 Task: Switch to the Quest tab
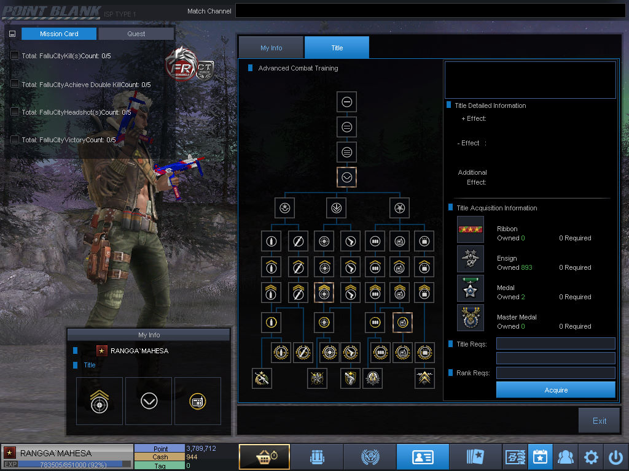[136, 34]
